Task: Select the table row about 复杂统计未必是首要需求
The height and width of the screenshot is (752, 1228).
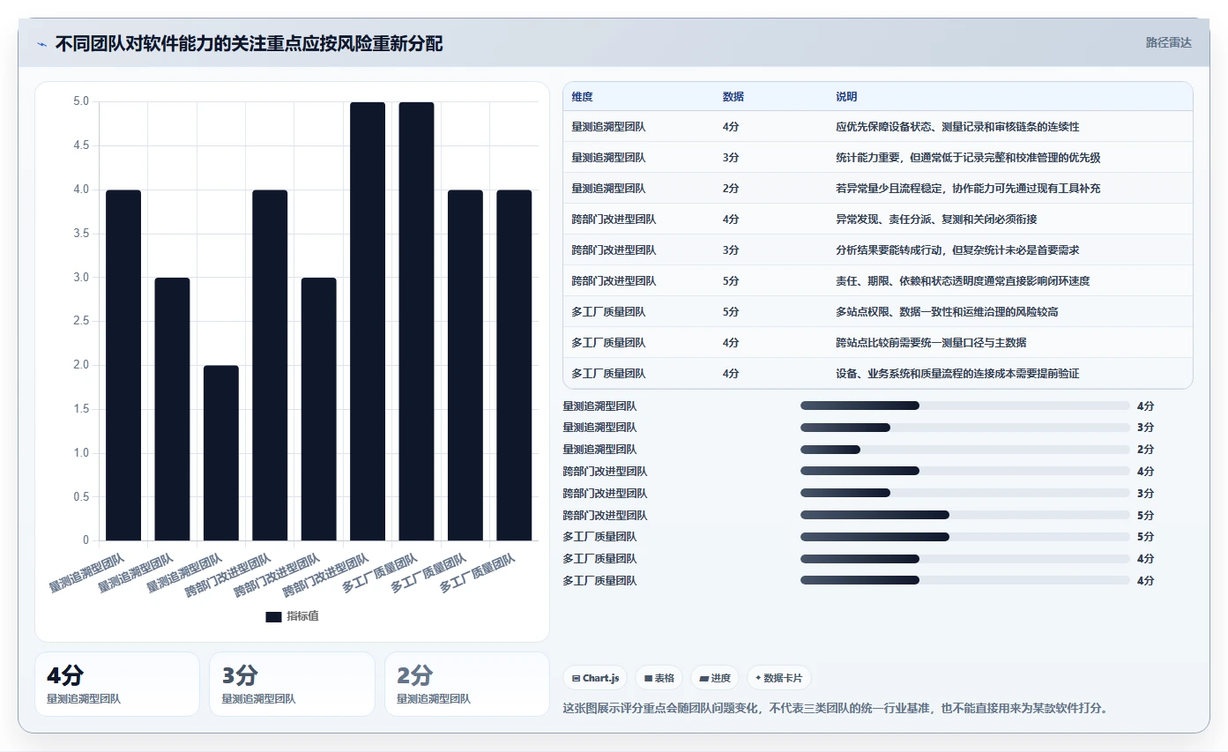Action: (x=877, y=250)
